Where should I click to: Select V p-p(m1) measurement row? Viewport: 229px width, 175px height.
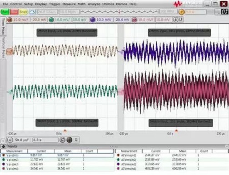point(57,155)
